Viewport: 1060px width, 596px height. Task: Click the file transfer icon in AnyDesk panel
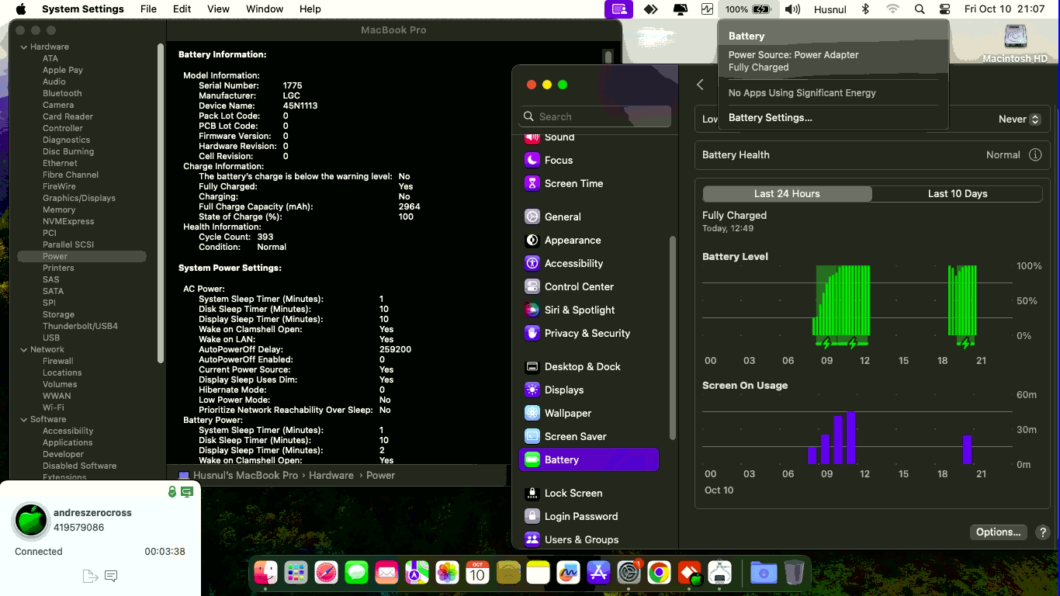pyautogui.click(x=90, y=576)
